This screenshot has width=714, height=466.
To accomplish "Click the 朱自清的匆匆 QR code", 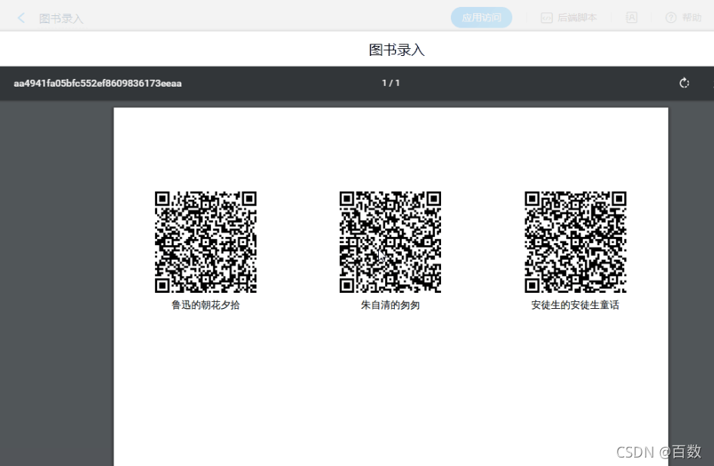I will pos(390,242).
